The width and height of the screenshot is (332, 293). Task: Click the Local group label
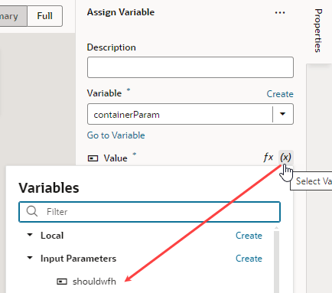[52, 236]
